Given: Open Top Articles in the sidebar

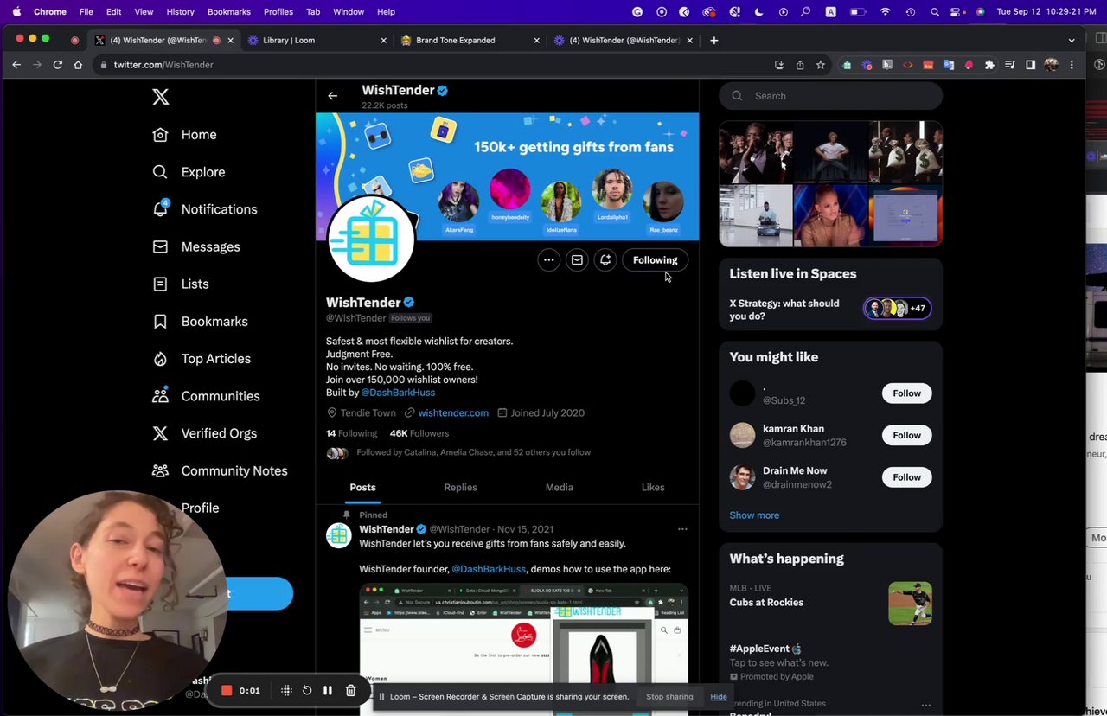Looking at the screenshot, I should point(202,359).
